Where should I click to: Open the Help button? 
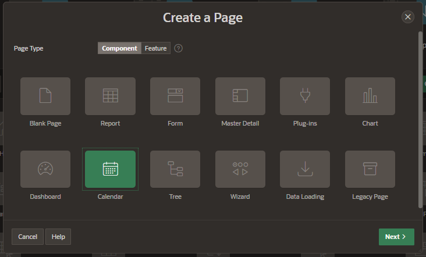pos(58,237)
